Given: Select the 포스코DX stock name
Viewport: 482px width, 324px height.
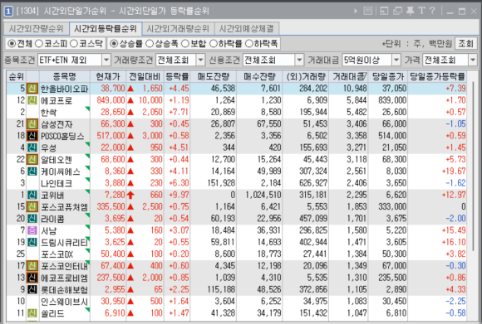Looking at the screenshot, I should 57,254.
